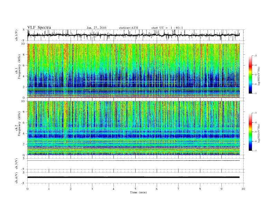
Task: Click inside the ch.1 spectrogram panel
Action: pos(134,71)
